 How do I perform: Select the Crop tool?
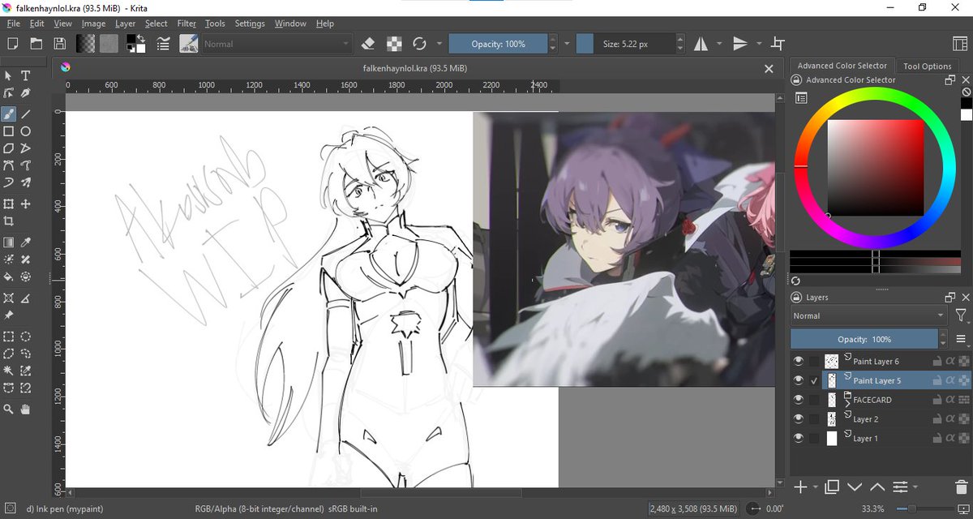[9, 221]
